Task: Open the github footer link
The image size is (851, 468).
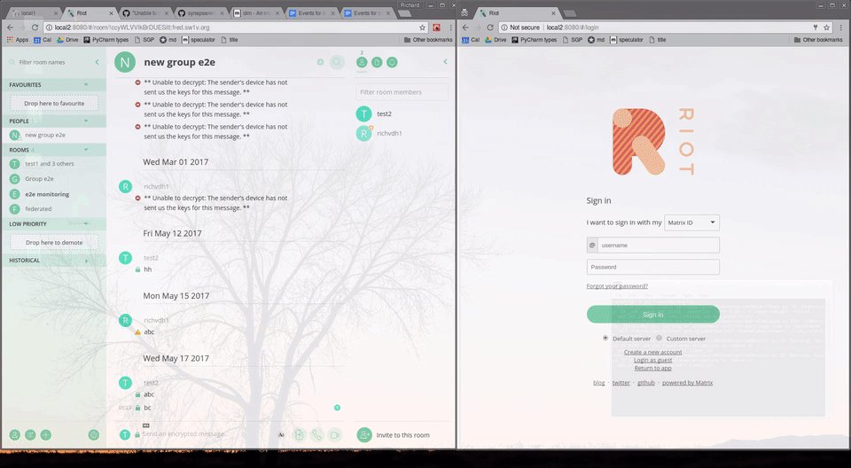Action: click(646, 383)
